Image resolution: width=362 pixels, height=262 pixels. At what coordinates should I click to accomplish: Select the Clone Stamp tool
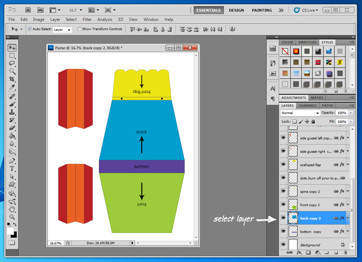(12, 112)
